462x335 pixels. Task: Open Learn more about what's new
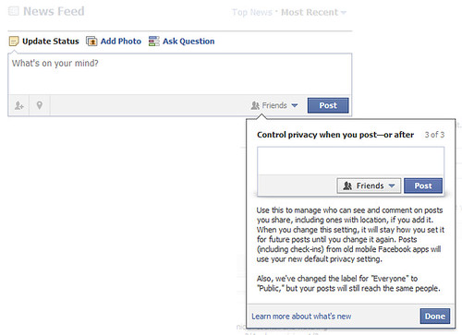301,317
